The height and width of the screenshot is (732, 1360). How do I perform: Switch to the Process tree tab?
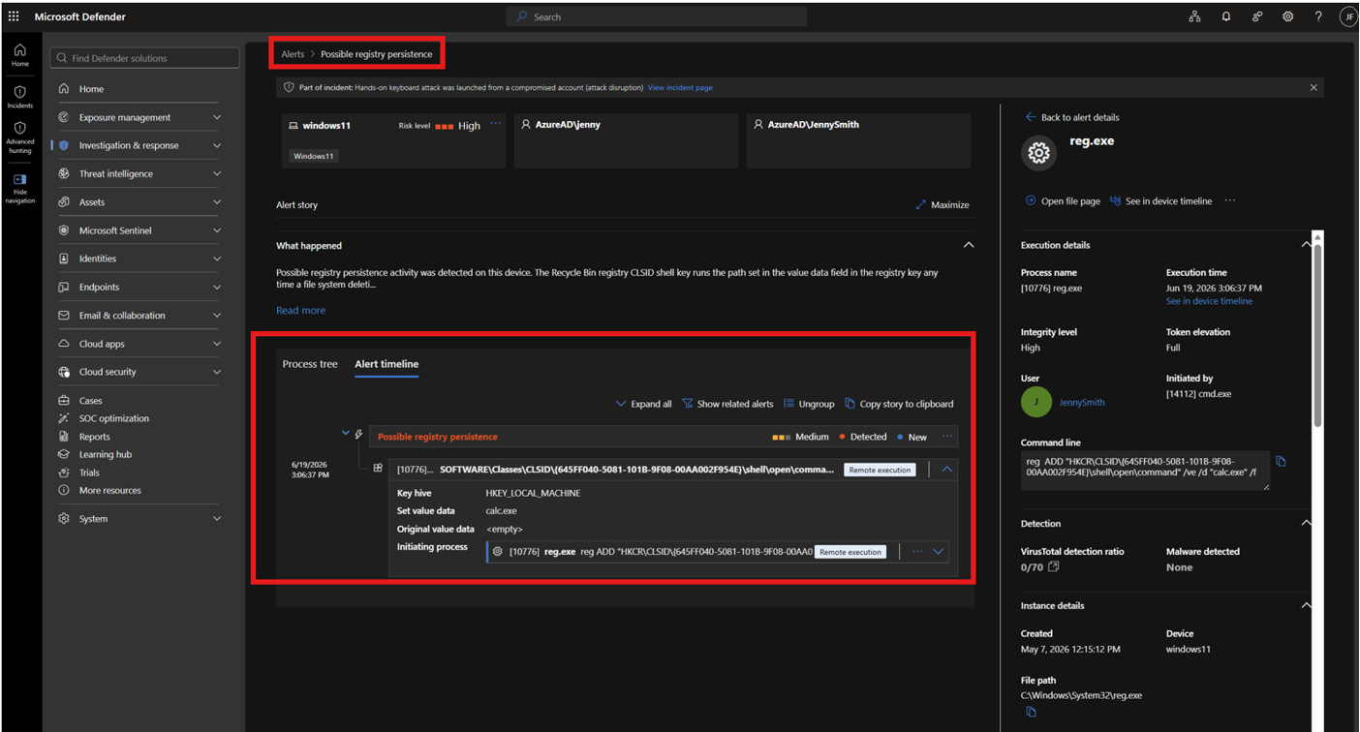coord(310,364)
